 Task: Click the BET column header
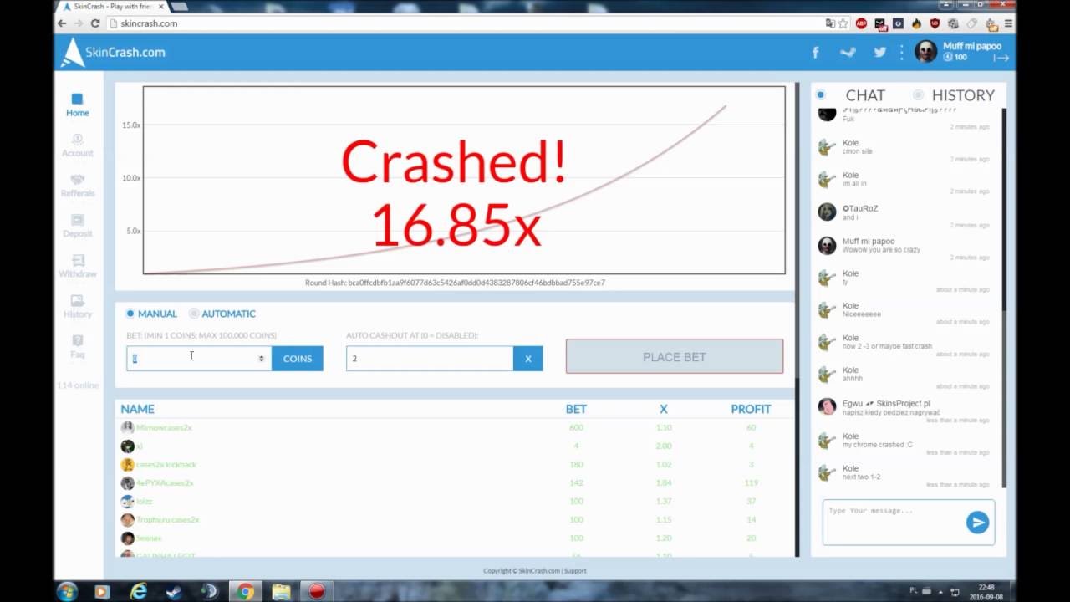576,409
